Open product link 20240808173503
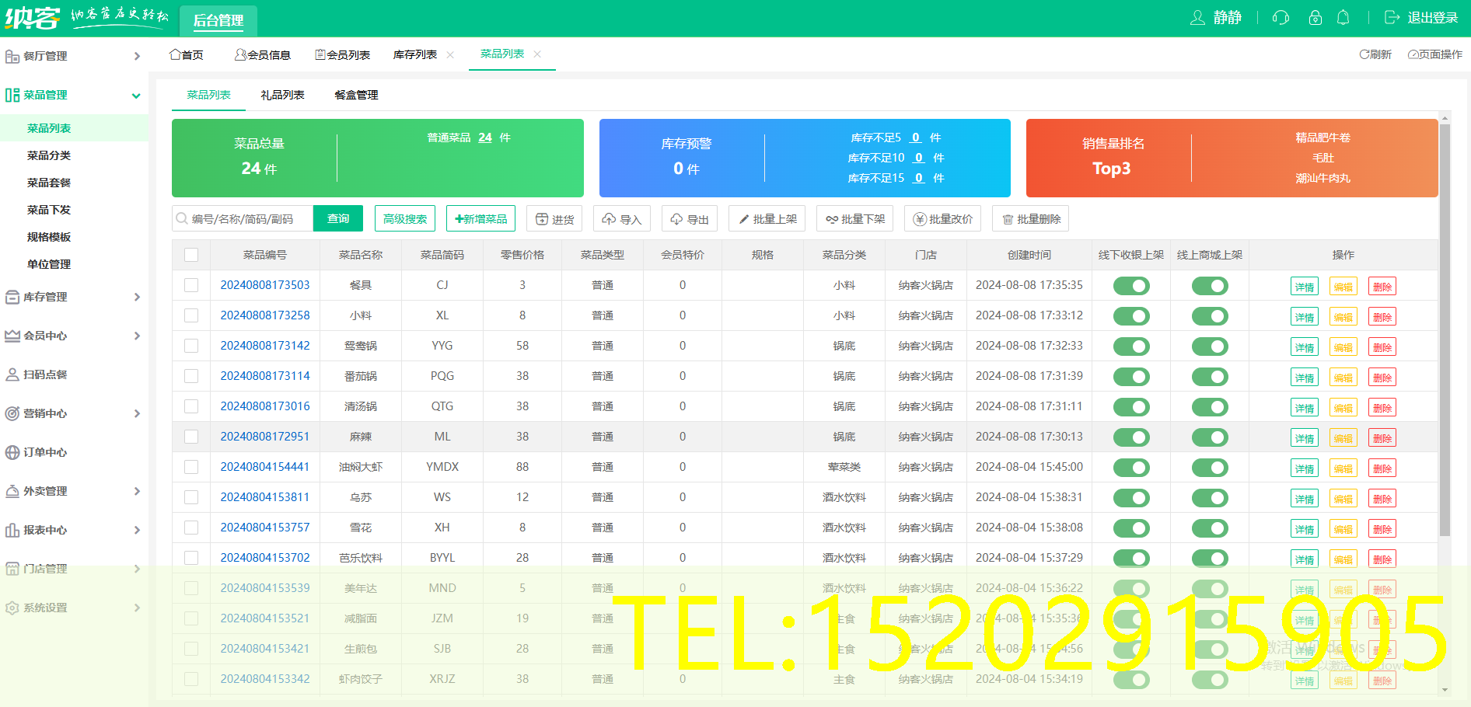This screenshot has width=1471, height=707. [x=265, y=285]
